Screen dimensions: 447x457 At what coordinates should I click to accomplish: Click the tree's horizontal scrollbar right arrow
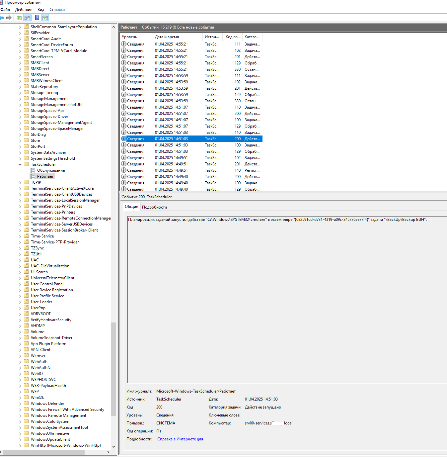click(x=108, y=452)
